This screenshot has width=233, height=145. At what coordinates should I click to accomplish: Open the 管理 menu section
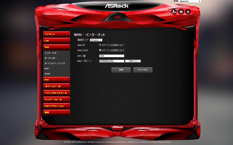[x=56, y=112]
